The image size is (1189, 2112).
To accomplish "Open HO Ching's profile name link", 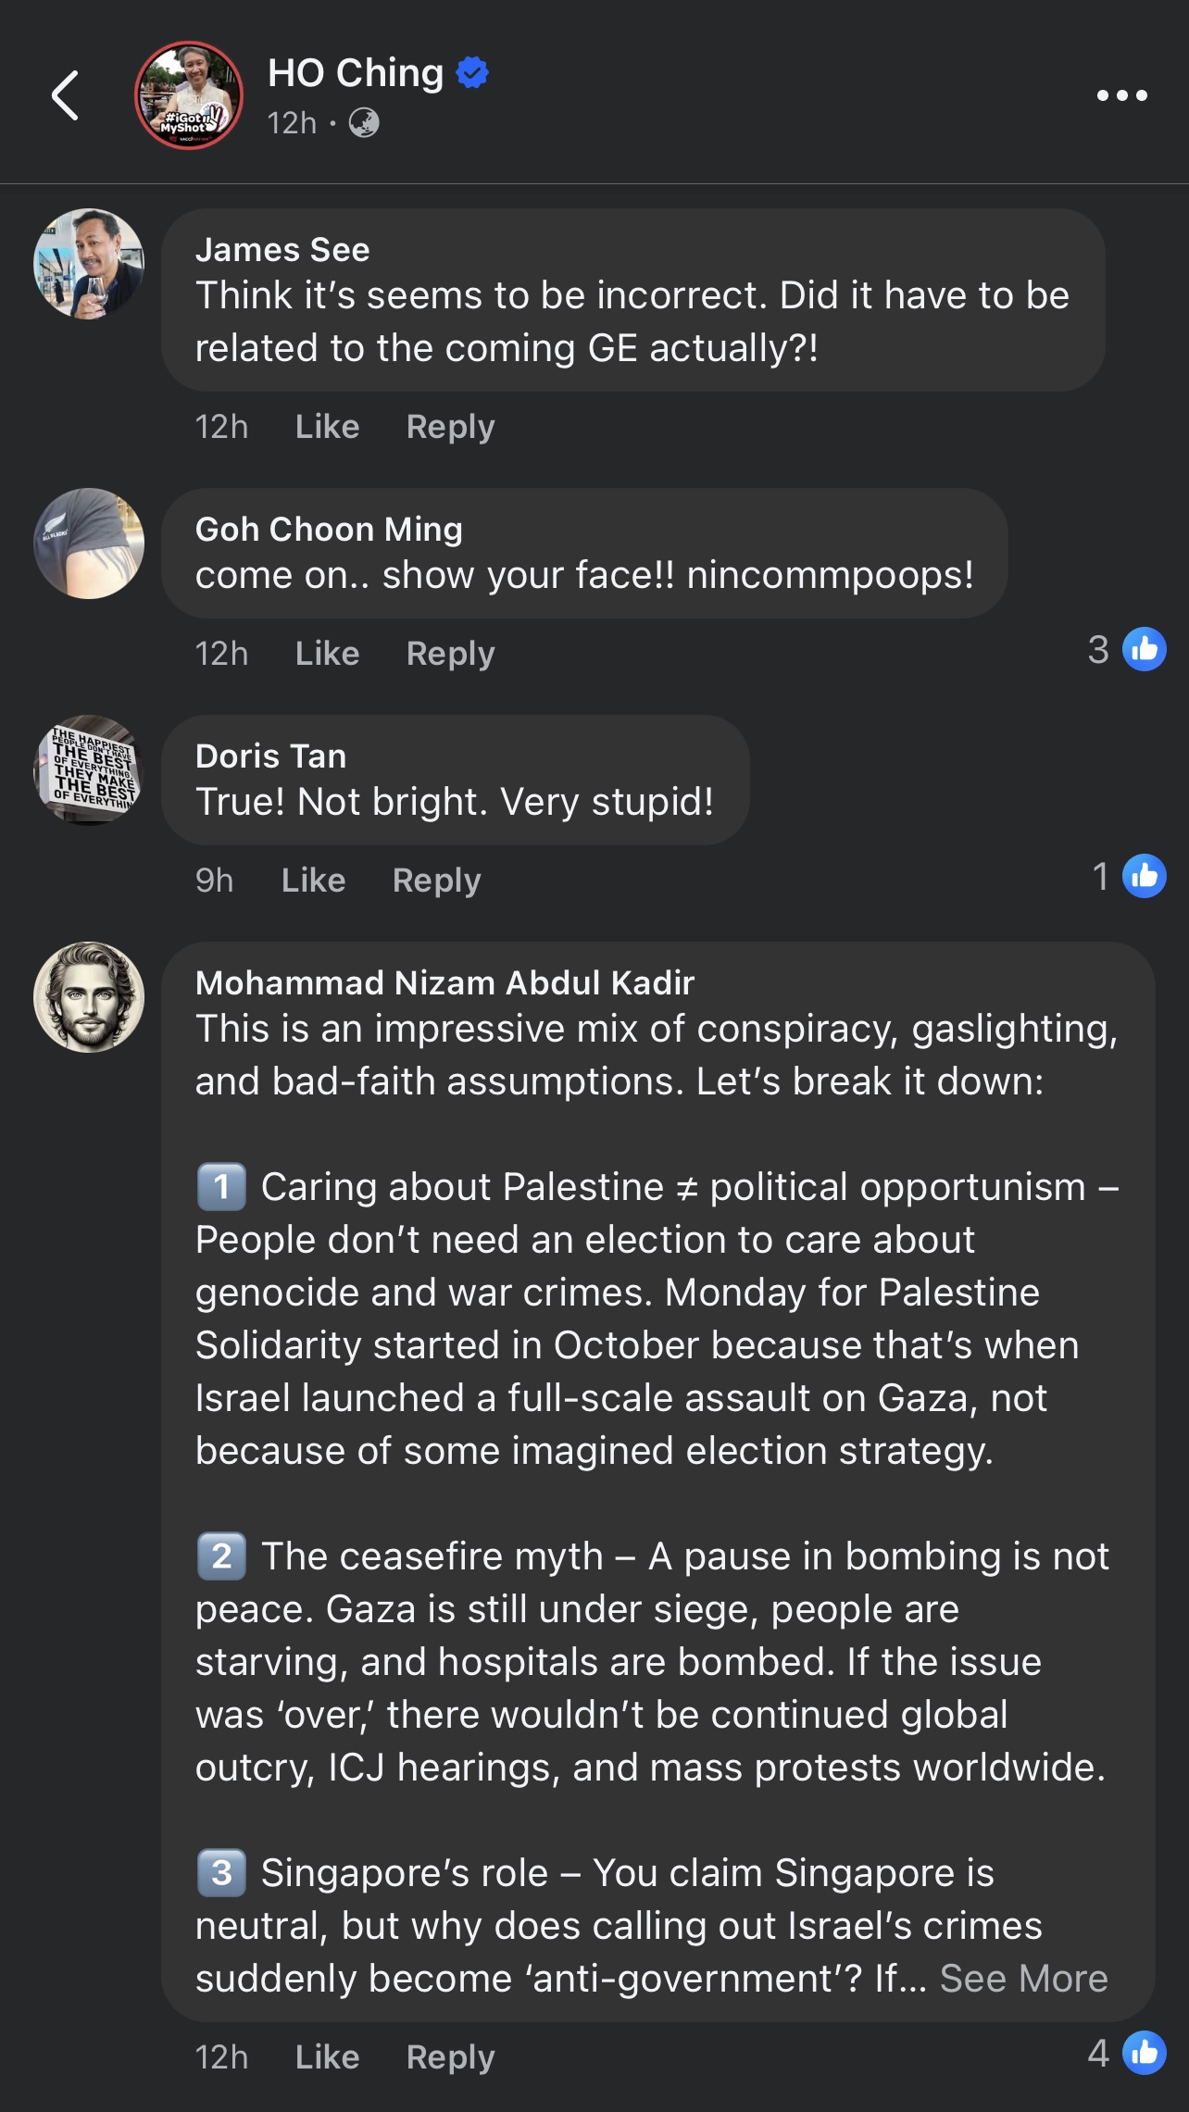I will 356,72.
